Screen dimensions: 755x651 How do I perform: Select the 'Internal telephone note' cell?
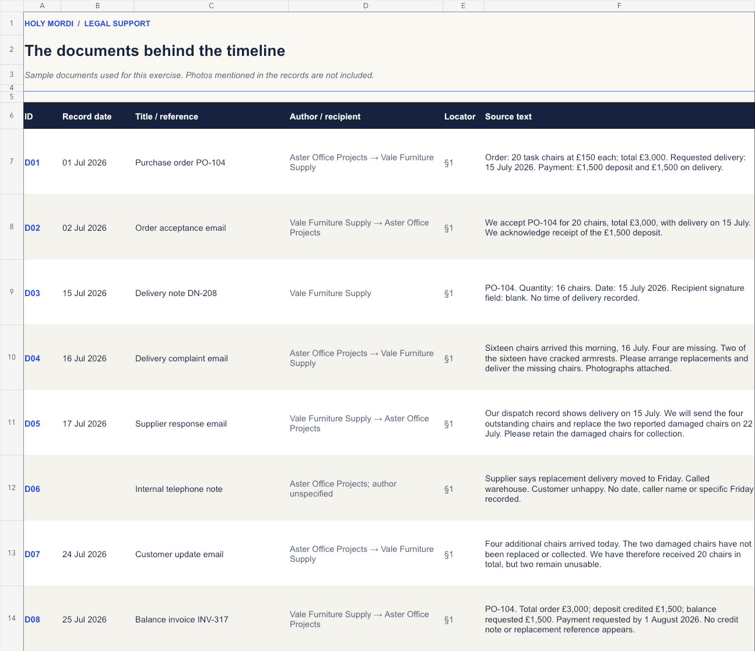pos(211,488)
